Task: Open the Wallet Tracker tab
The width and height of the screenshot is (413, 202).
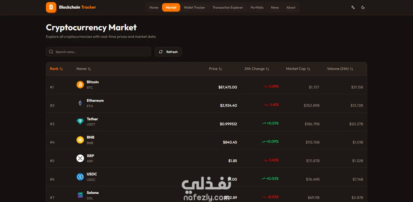Action: coord(194,8)
